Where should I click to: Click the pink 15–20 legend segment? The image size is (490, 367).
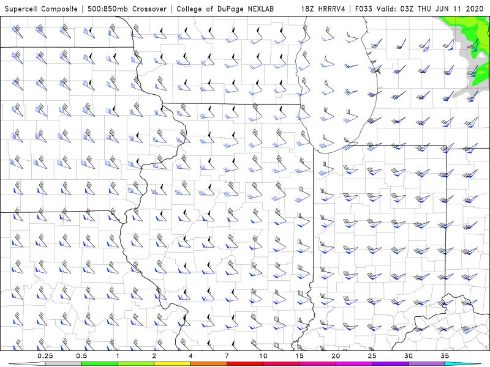pos(317,364)
